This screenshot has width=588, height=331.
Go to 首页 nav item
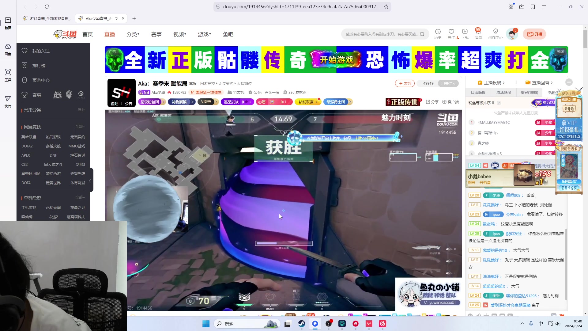[x=88, y=34]
